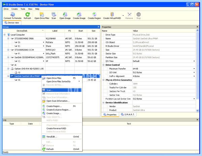
Task: Click the Open Image toolbar icon
Action: pyautogui.click(x=65, y=16)
